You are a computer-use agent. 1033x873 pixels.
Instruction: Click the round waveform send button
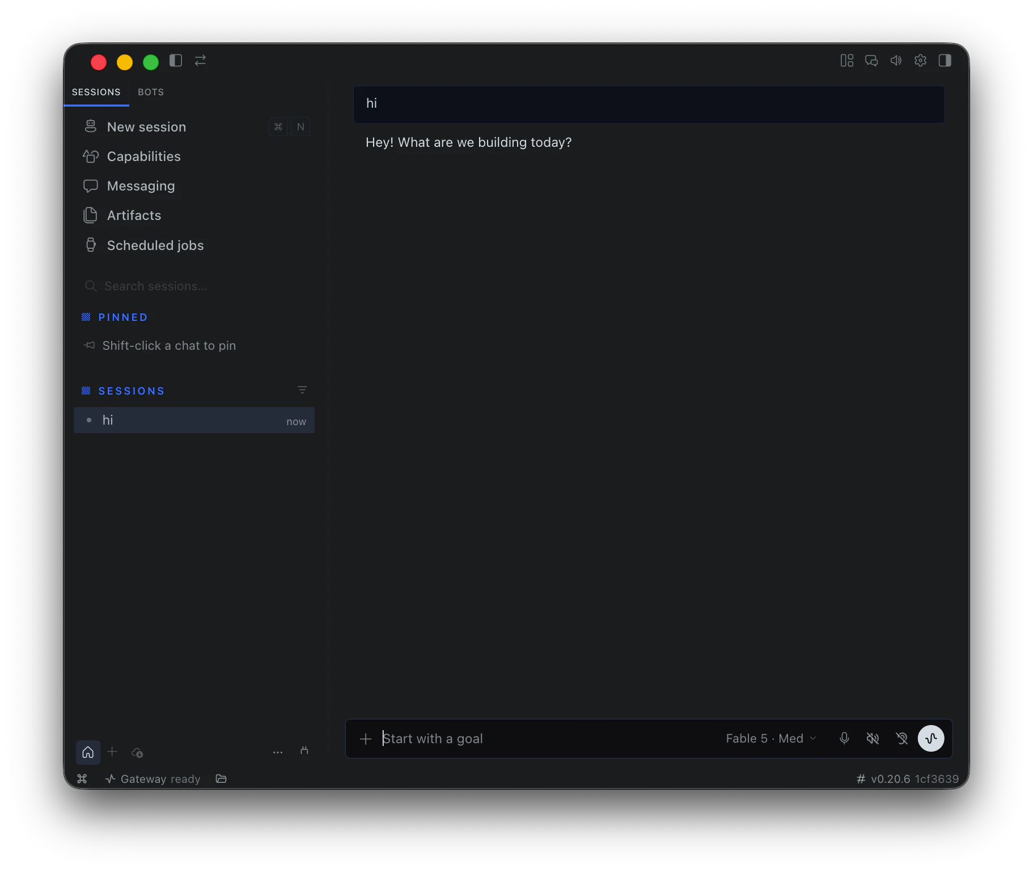pyautogui.click(x=931, y=739)
